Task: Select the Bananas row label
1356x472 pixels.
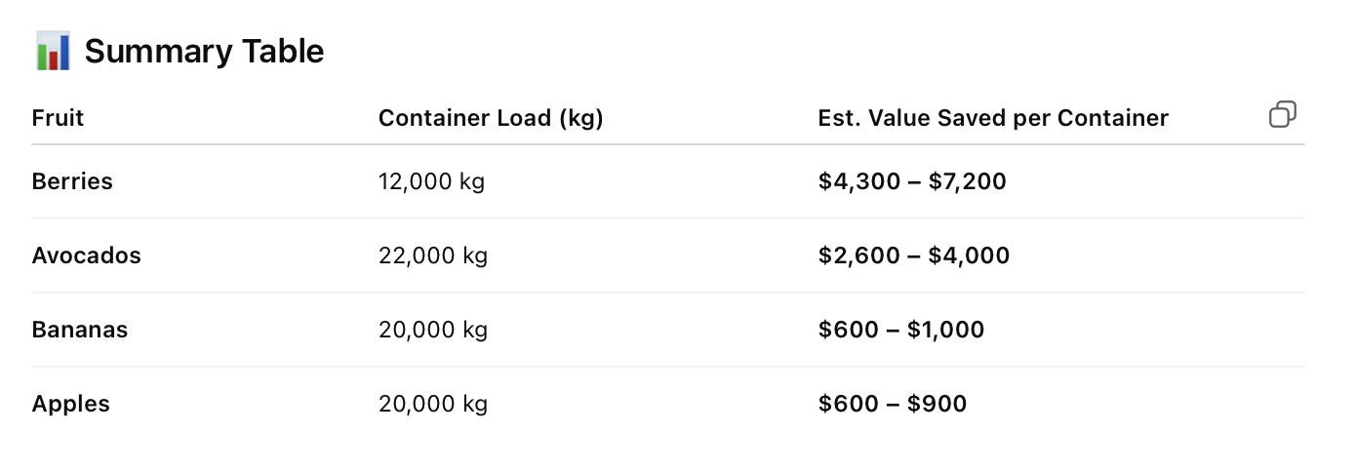Action: pos(80,330)
